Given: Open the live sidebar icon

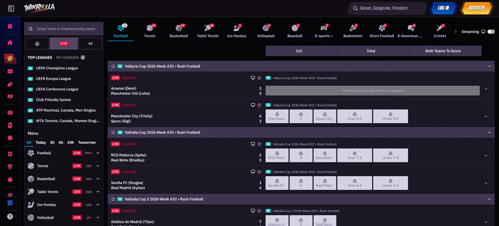Looking at the screenshot, I should (x=10, y=71).
